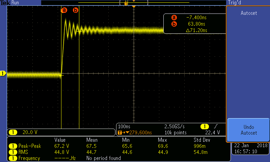Screen dimensions: 270x162
Task: Click the No period found message
Action: [x=104, y=158]
